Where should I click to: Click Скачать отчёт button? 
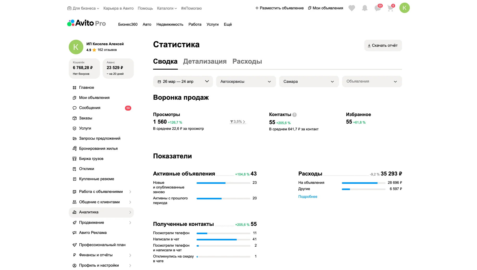383,45
